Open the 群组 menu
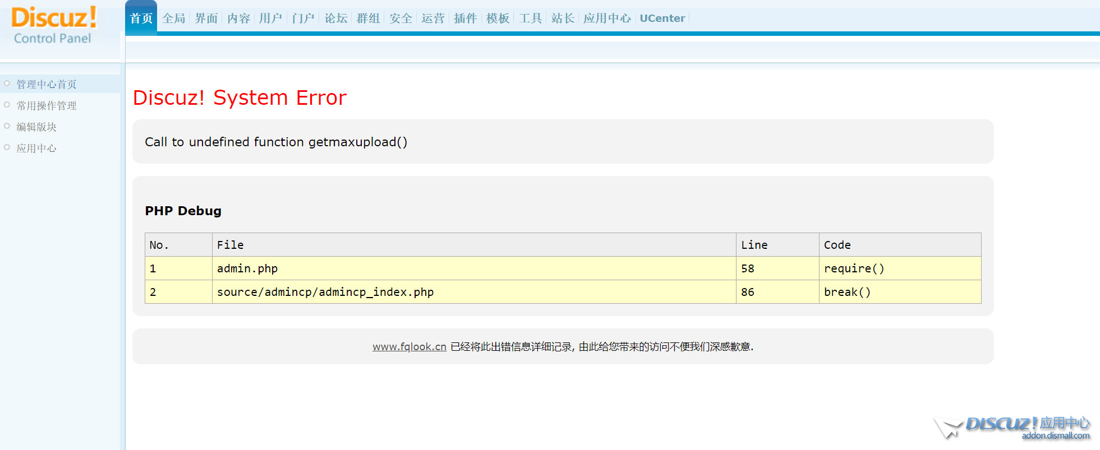 pyautogui.click(x=368, y=18)
